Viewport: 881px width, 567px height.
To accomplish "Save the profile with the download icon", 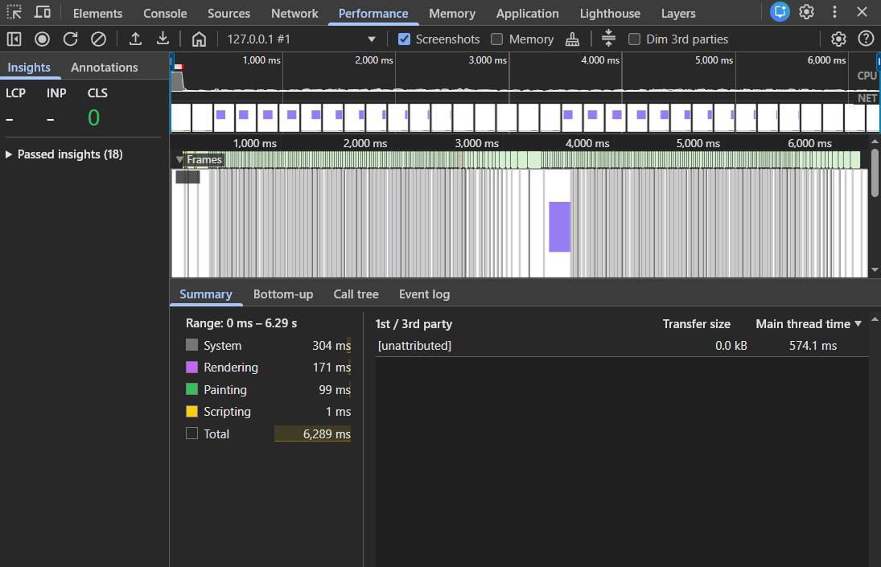I will 162,39.
